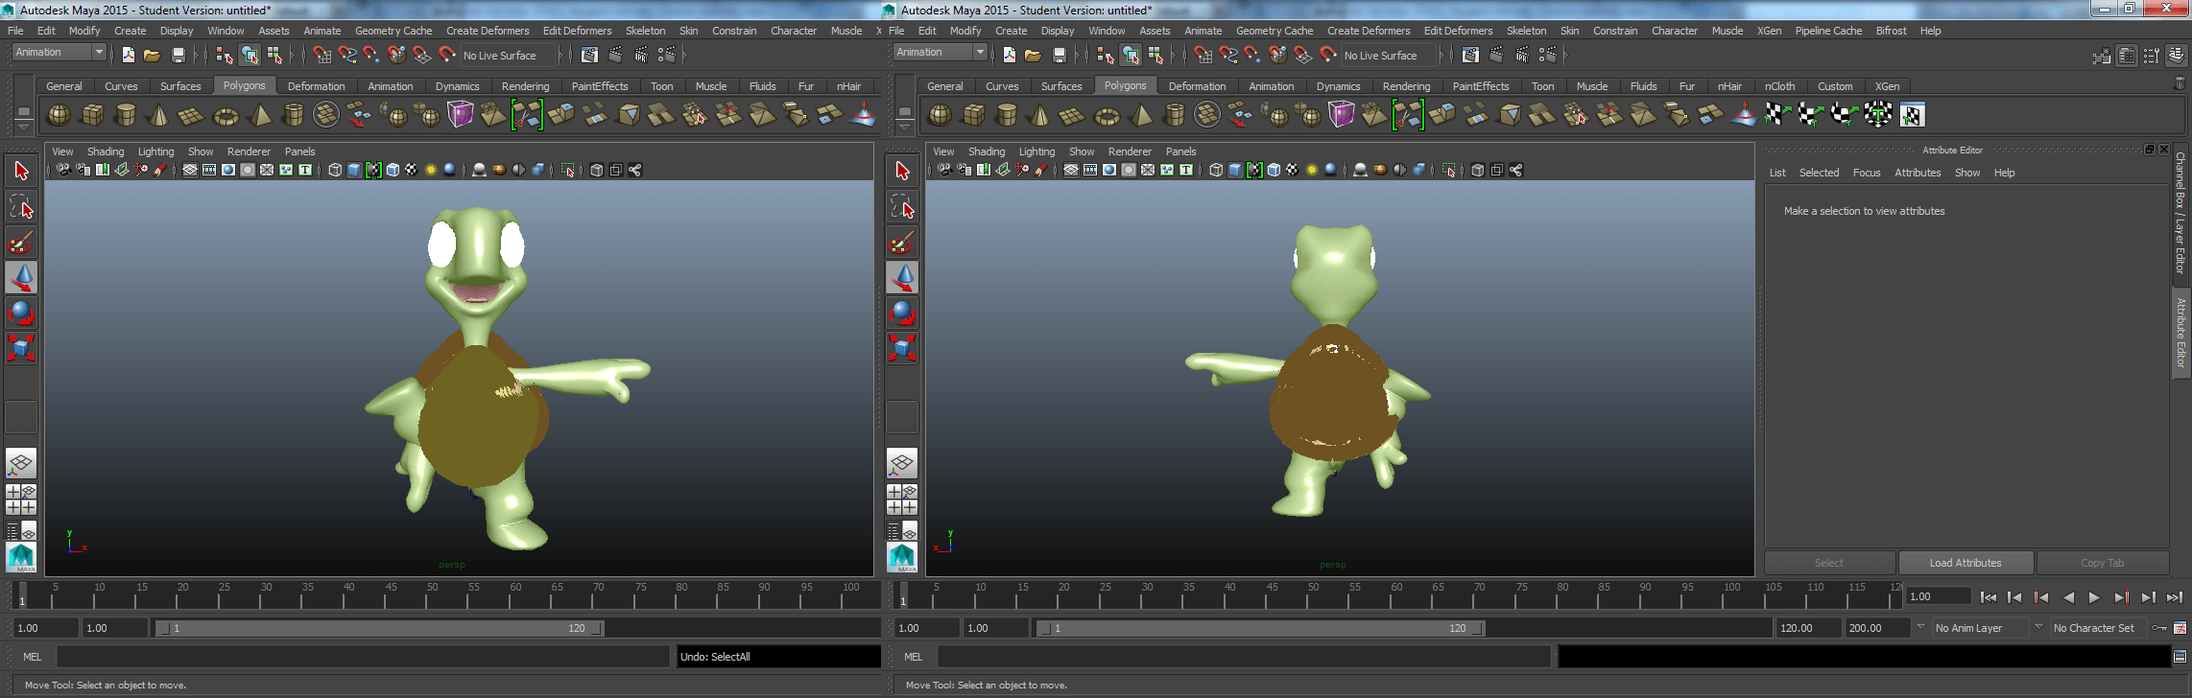The width and height of the screenshot is (2192, 698).
Task: Toggle wireframe shading in left viewport toolbar
Action: pos(335,170)
